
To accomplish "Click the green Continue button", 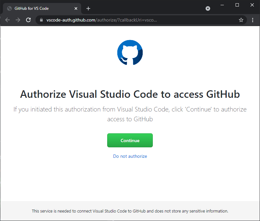I will click(x=130, y=140).
